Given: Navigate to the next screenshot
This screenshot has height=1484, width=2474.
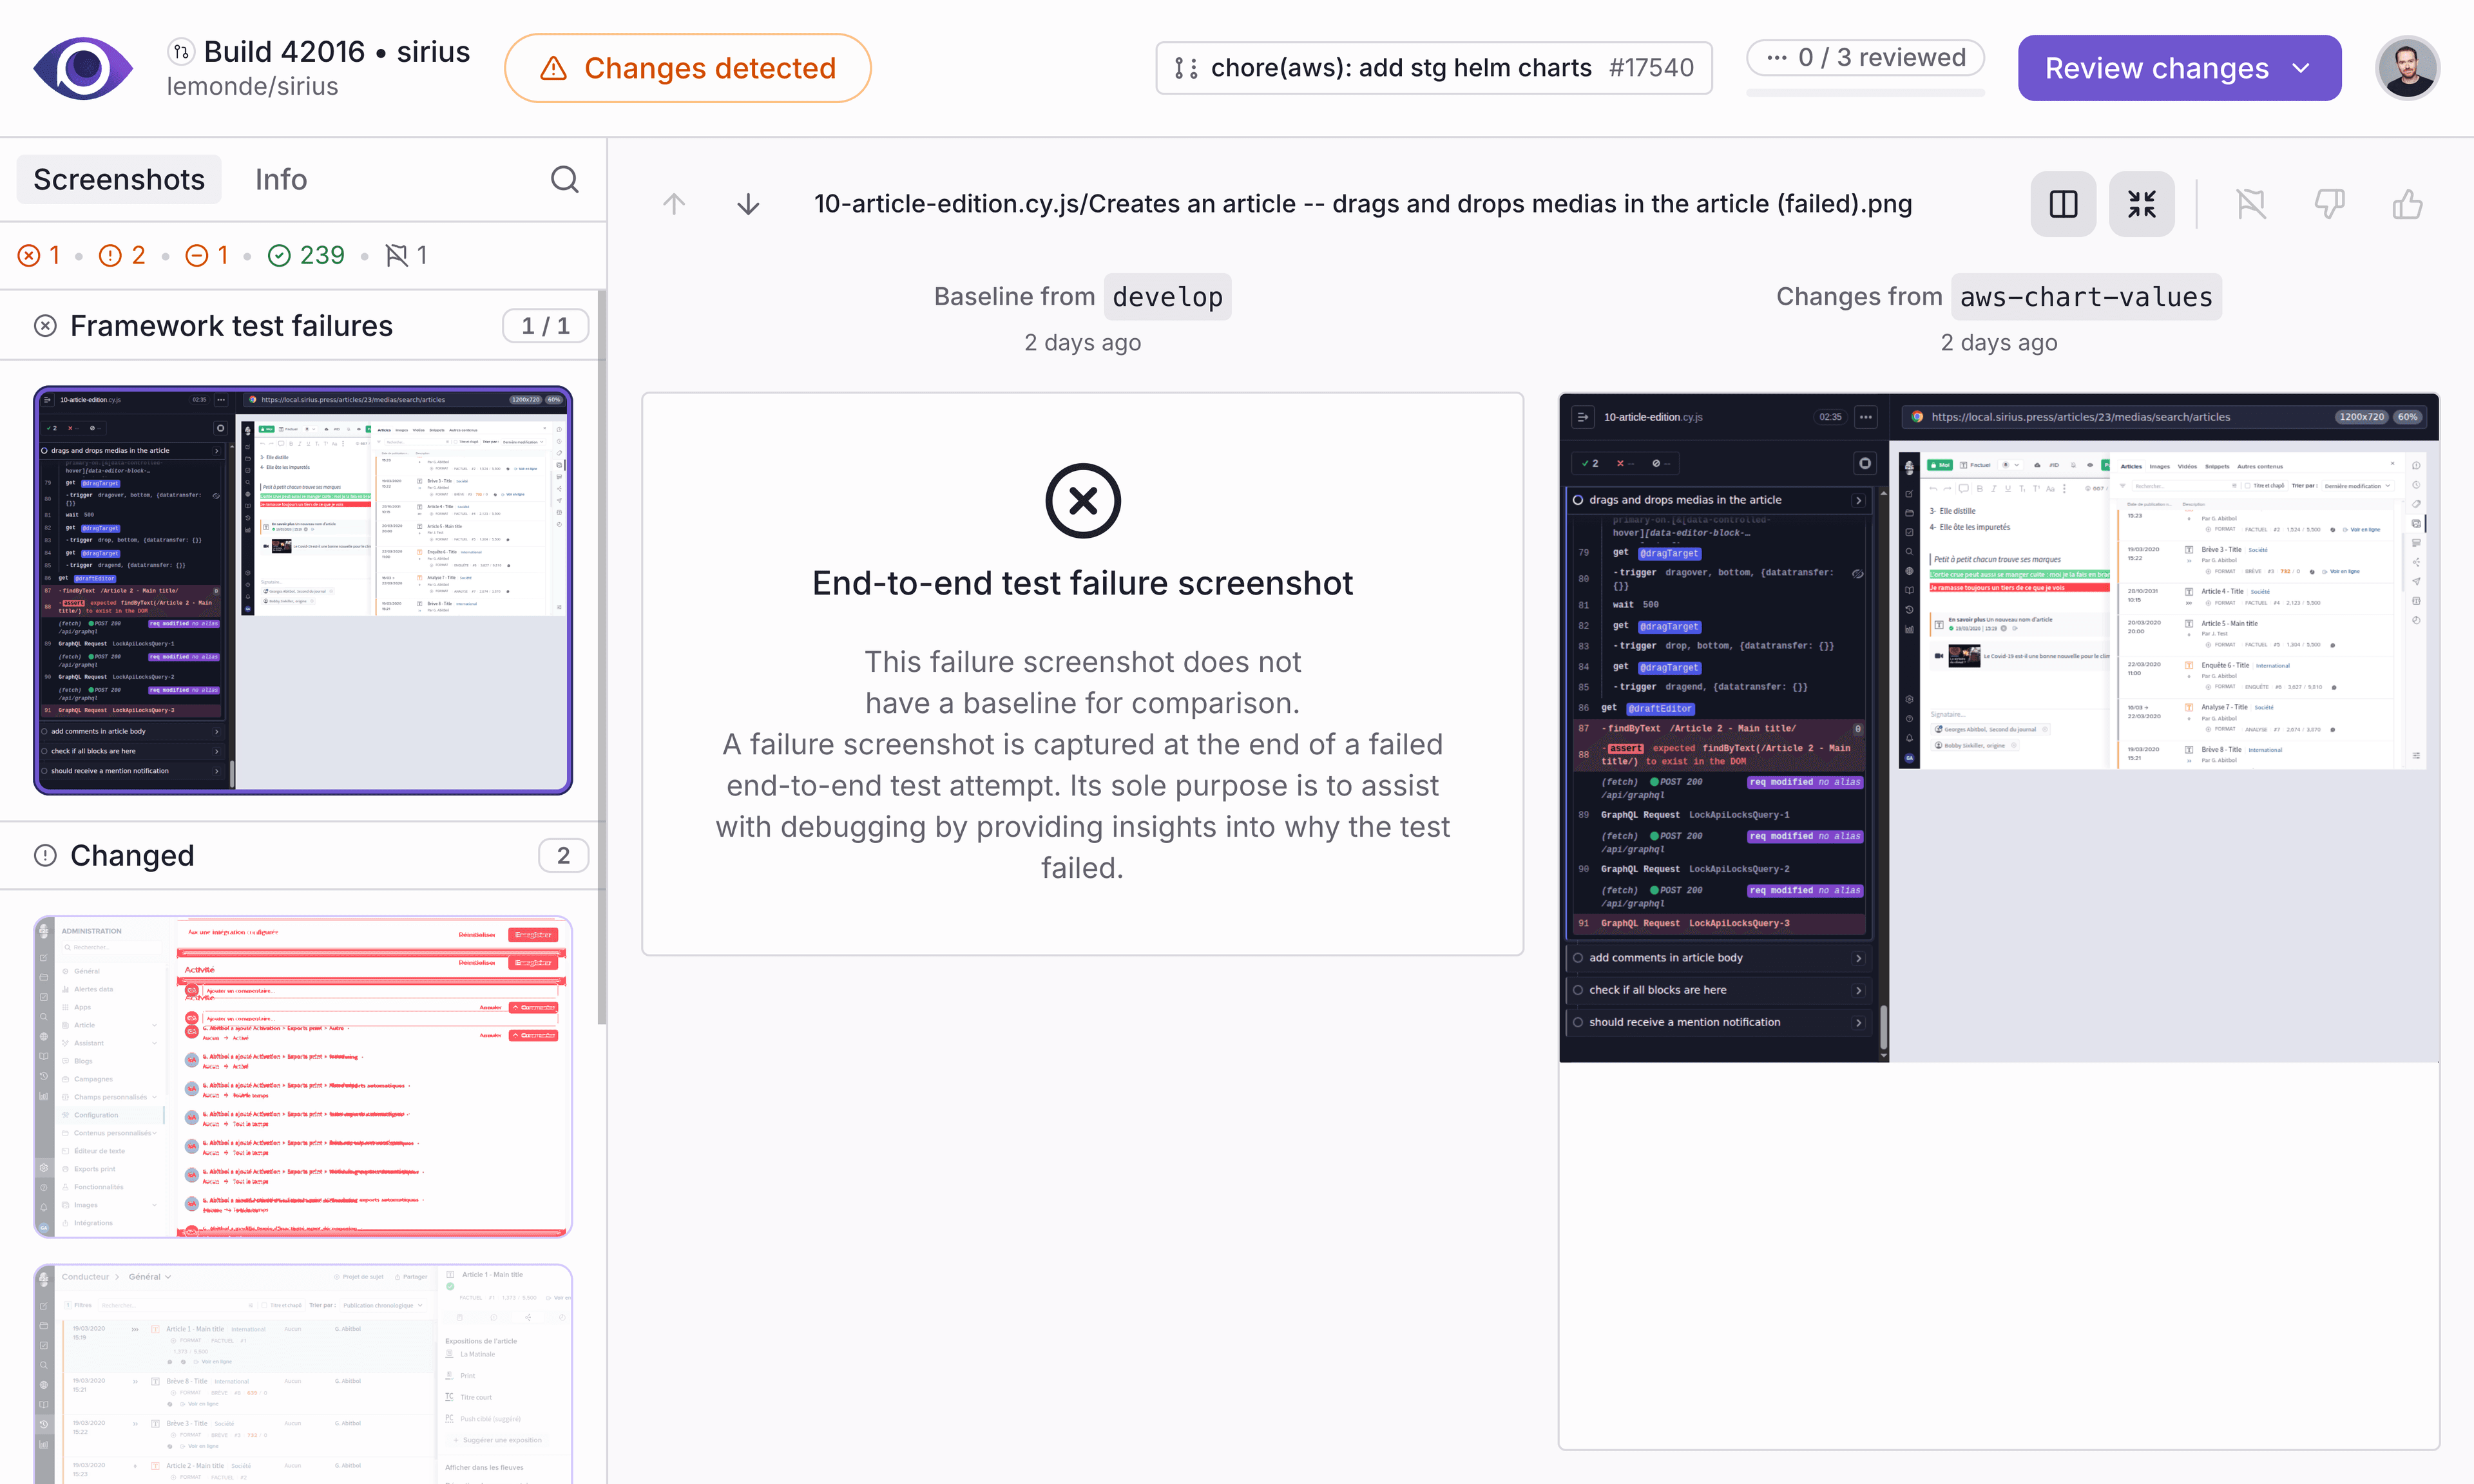Looking at the screenshot, I should [x=748, y=203].
